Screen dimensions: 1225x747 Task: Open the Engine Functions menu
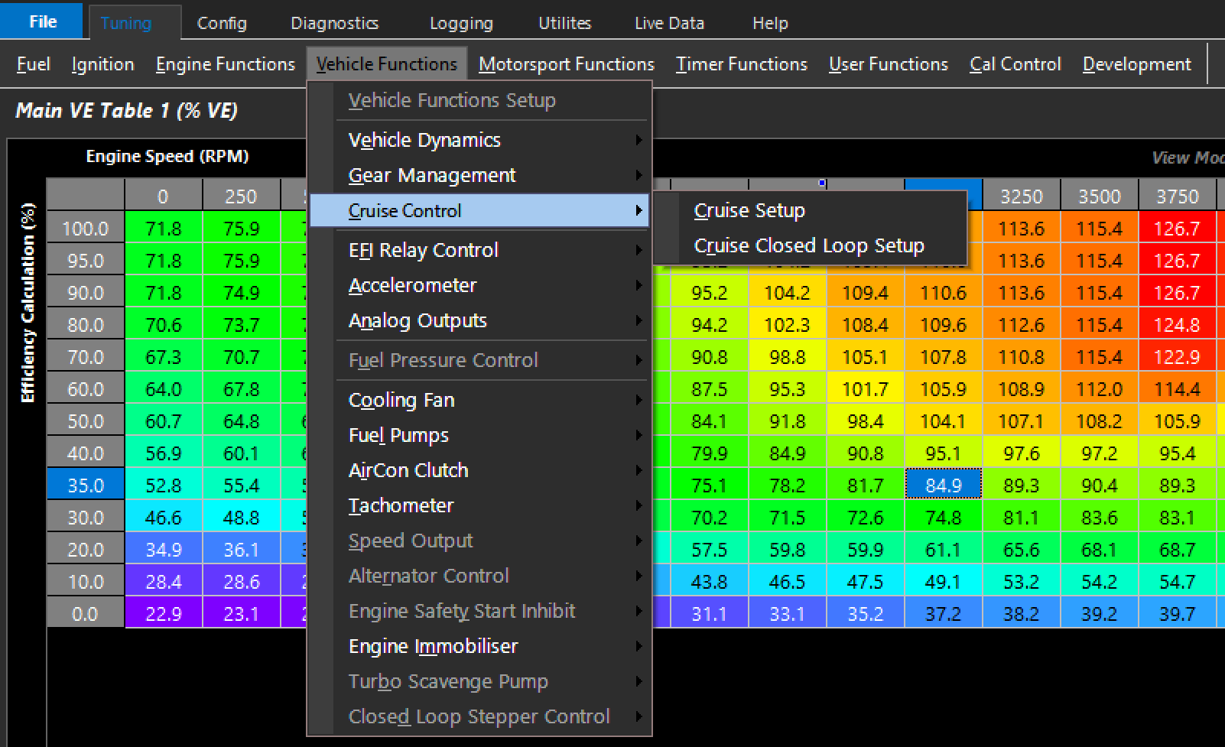click(x=226, y=64)
